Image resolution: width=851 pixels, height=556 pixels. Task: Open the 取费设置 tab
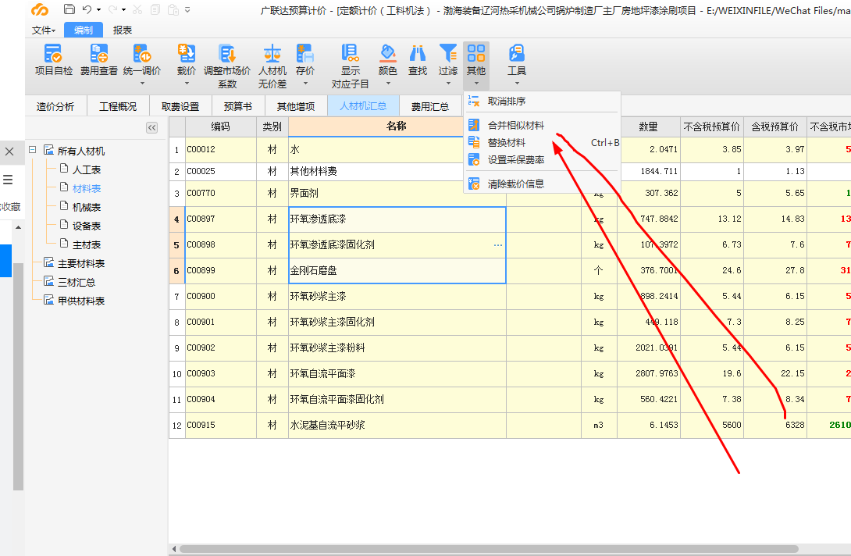pyautogui.click(x=180, y=106)
